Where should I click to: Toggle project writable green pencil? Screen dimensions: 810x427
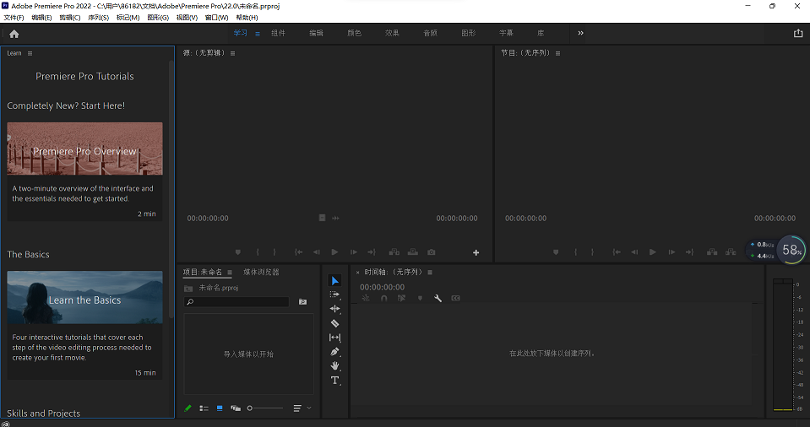188,408
